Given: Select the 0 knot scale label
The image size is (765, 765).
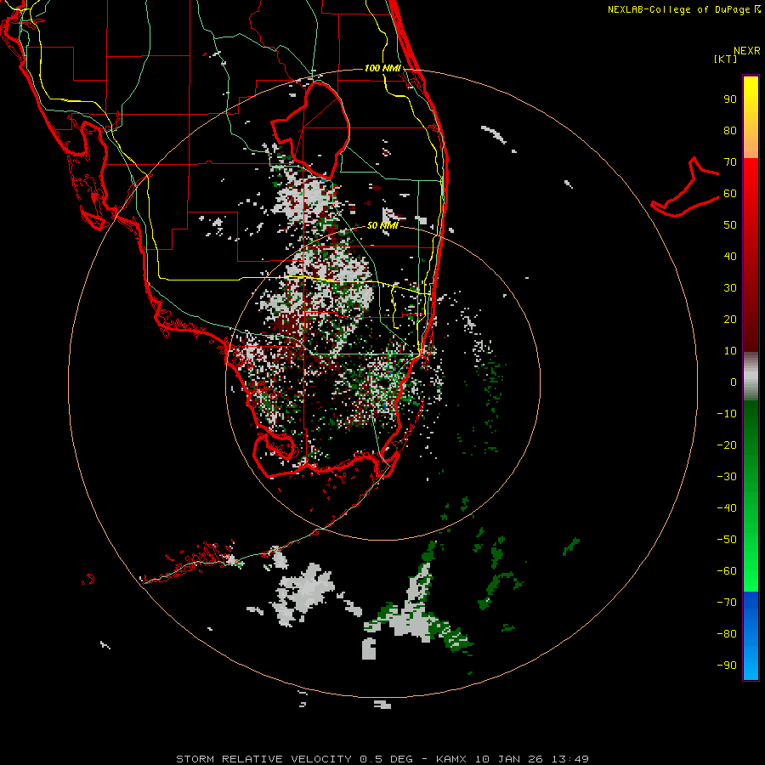Looking at the screenshot, I should point(734,382).
